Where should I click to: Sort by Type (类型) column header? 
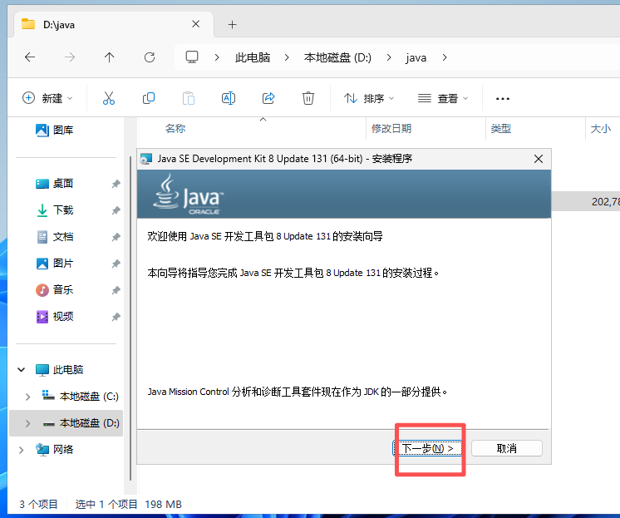pyautogui.click(x=501, y=129)
